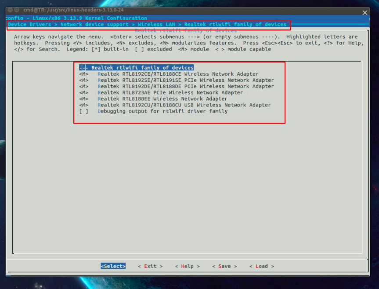Close the terminal window with the X
Image resolution: width=379 pixels, height=289 pixels.
(x=365, y=13)
